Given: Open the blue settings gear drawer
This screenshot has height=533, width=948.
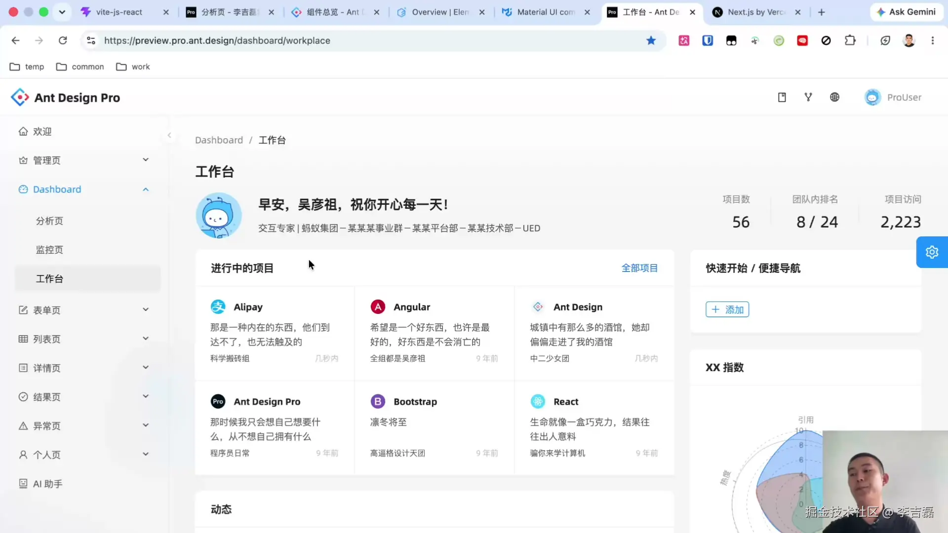Looking at the screenshot, I should click(932, 252).
